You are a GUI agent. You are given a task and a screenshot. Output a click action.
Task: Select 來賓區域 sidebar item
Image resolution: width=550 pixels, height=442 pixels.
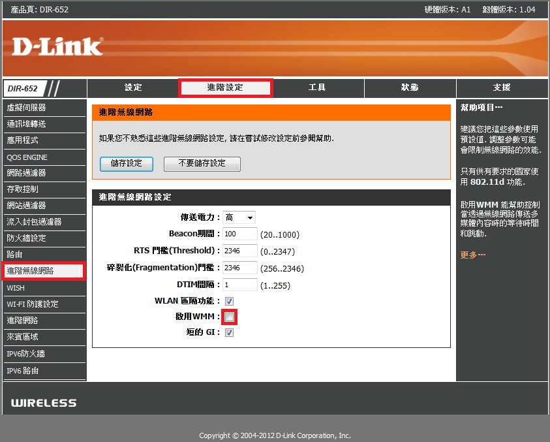pyautogui.click(x=44, y=337)
